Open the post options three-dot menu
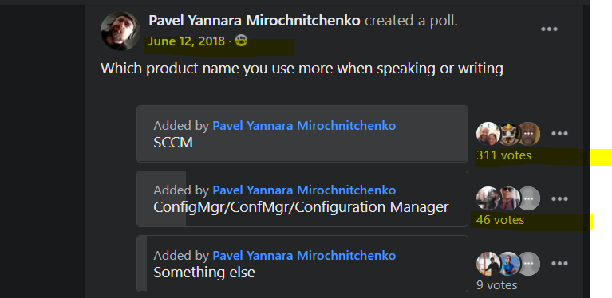The image size is (612, 298). [x=549, y=29]
